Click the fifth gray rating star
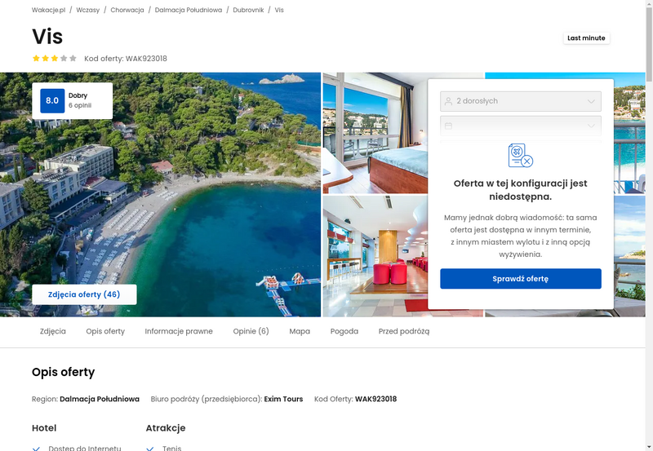Image resolution: width=653 pixels, height=451 pixels. coord(73,58)
